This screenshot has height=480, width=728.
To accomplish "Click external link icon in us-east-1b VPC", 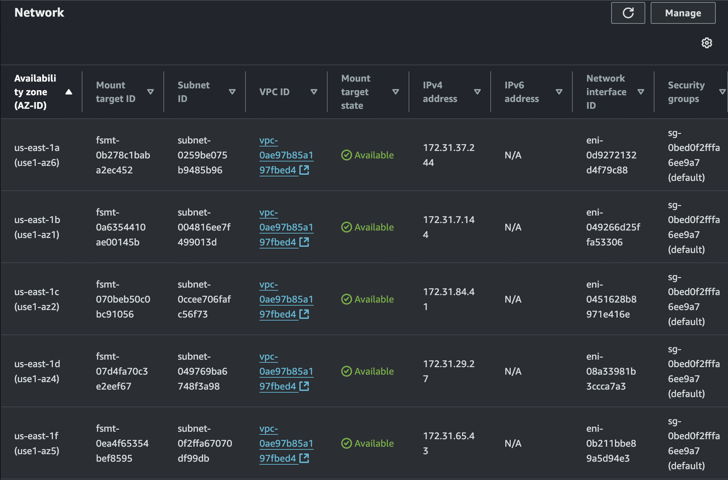I will pyautogui.click(x=304, y=242).
